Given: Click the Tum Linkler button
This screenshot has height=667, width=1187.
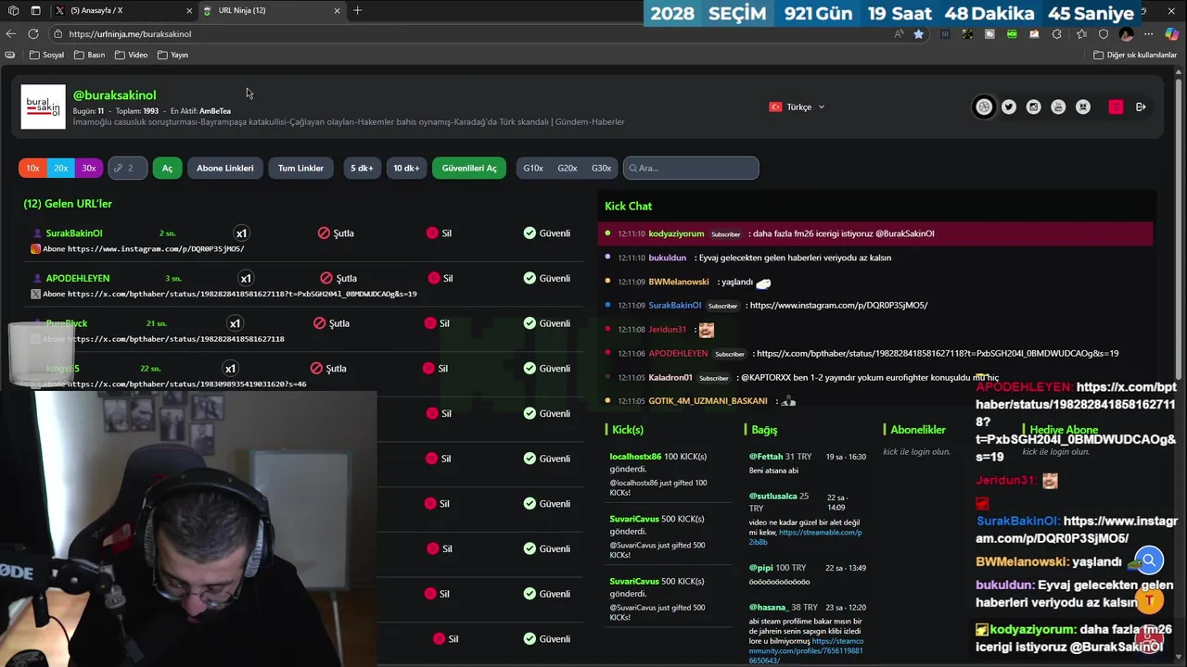Looking at the screenshot, I should click(x=300, y=168).
